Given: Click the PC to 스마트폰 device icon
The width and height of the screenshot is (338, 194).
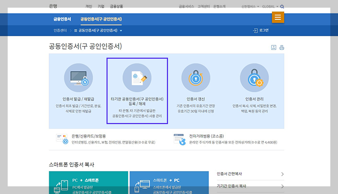Looking at the screenshot, I should point(61,186).
